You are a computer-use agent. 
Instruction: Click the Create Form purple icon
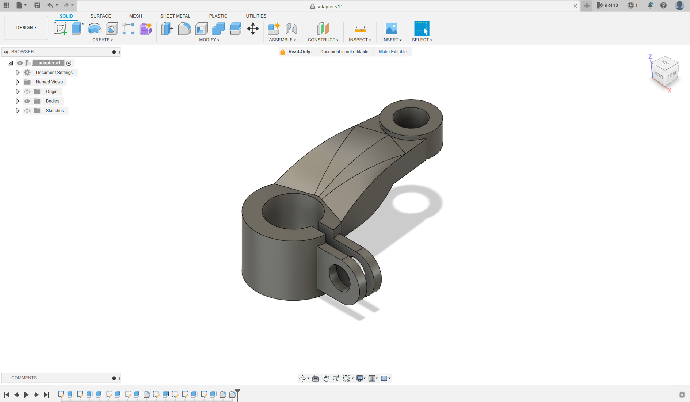coord(146,28)
